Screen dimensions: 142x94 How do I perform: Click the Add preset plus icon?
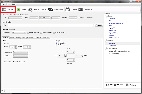click(x=107, y=85)
